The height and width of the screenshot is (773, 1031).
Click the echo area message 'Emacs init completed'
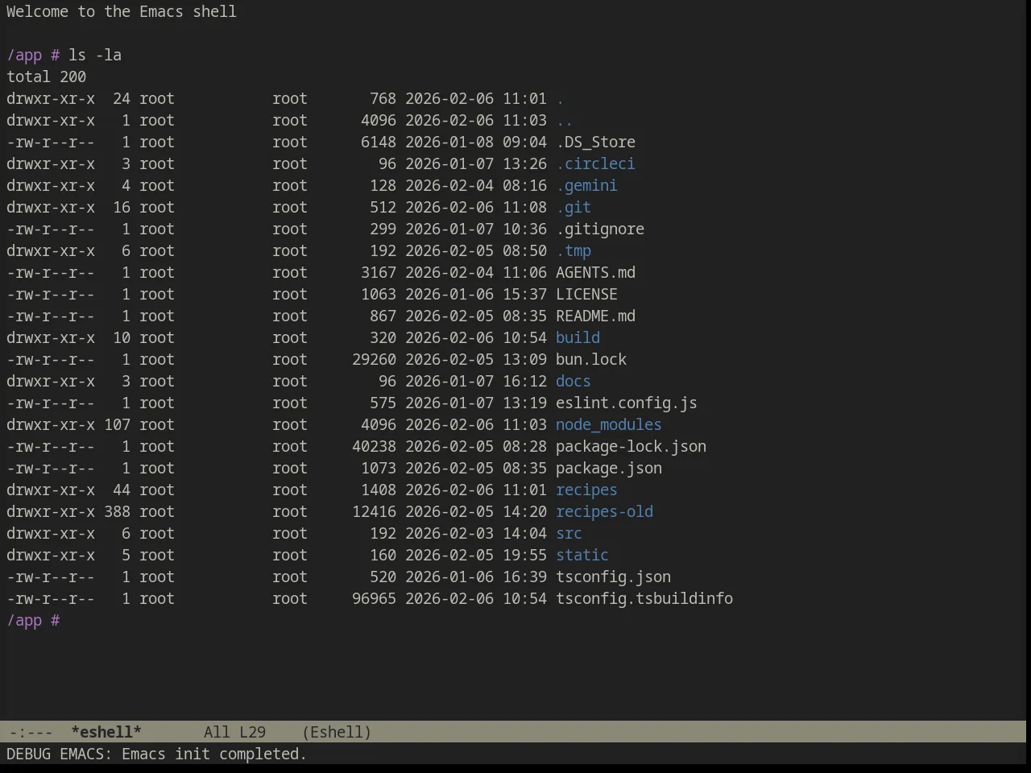coord(214,754)
